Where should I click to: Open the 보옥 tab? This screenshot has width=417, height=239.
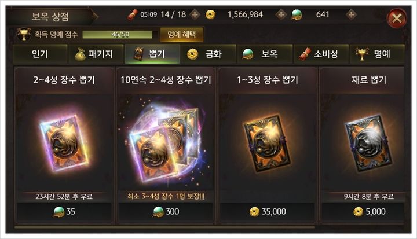pyautogui.click(x=265, y=54)
